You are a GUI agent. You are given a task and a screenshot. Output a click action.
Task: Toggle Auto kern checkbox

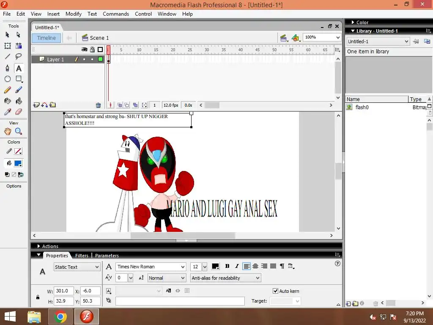point(275,291)
